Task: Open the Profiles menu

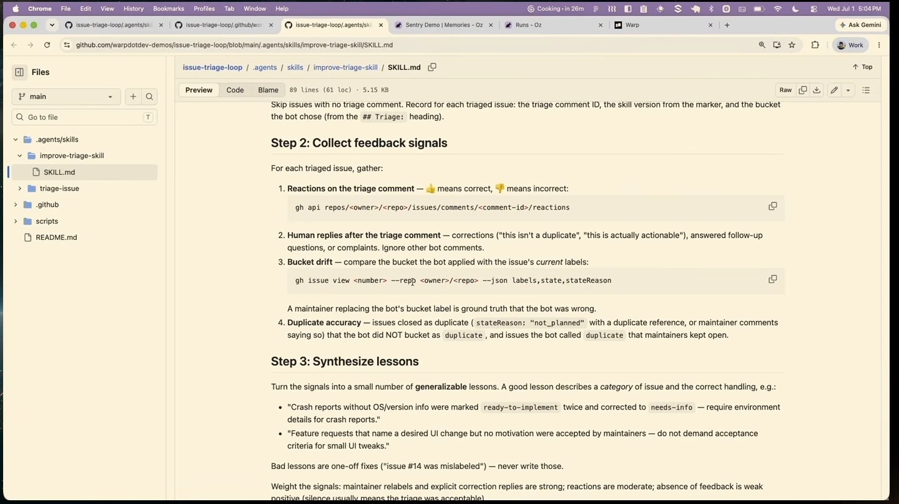Action: (x=204, y=9)
